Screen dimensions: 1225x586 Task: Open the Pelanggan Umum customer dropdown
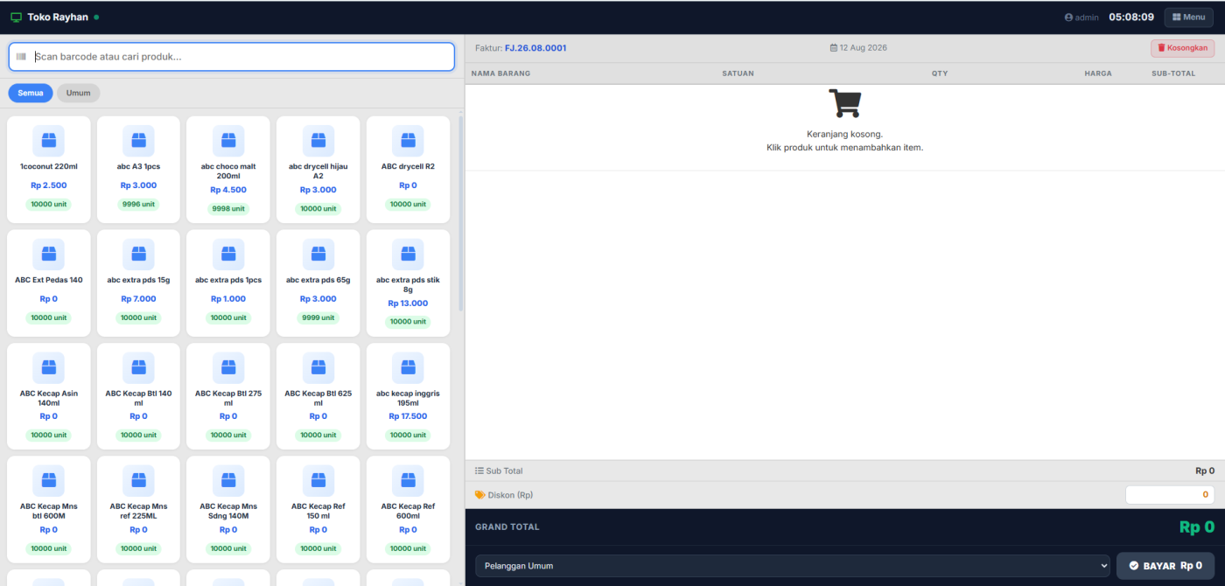(792, 566)
